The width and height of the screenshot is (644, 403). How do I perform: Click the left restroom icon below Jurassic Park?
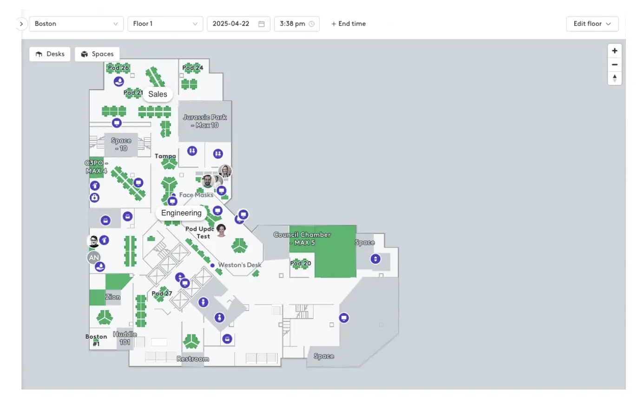tap(192, 151)
